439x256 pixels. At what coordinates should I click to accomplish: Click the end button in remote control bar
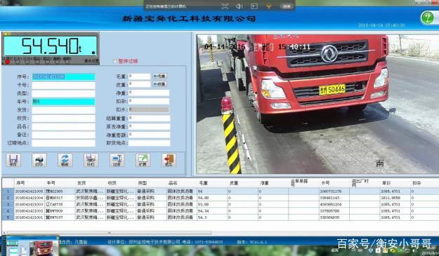287,6
